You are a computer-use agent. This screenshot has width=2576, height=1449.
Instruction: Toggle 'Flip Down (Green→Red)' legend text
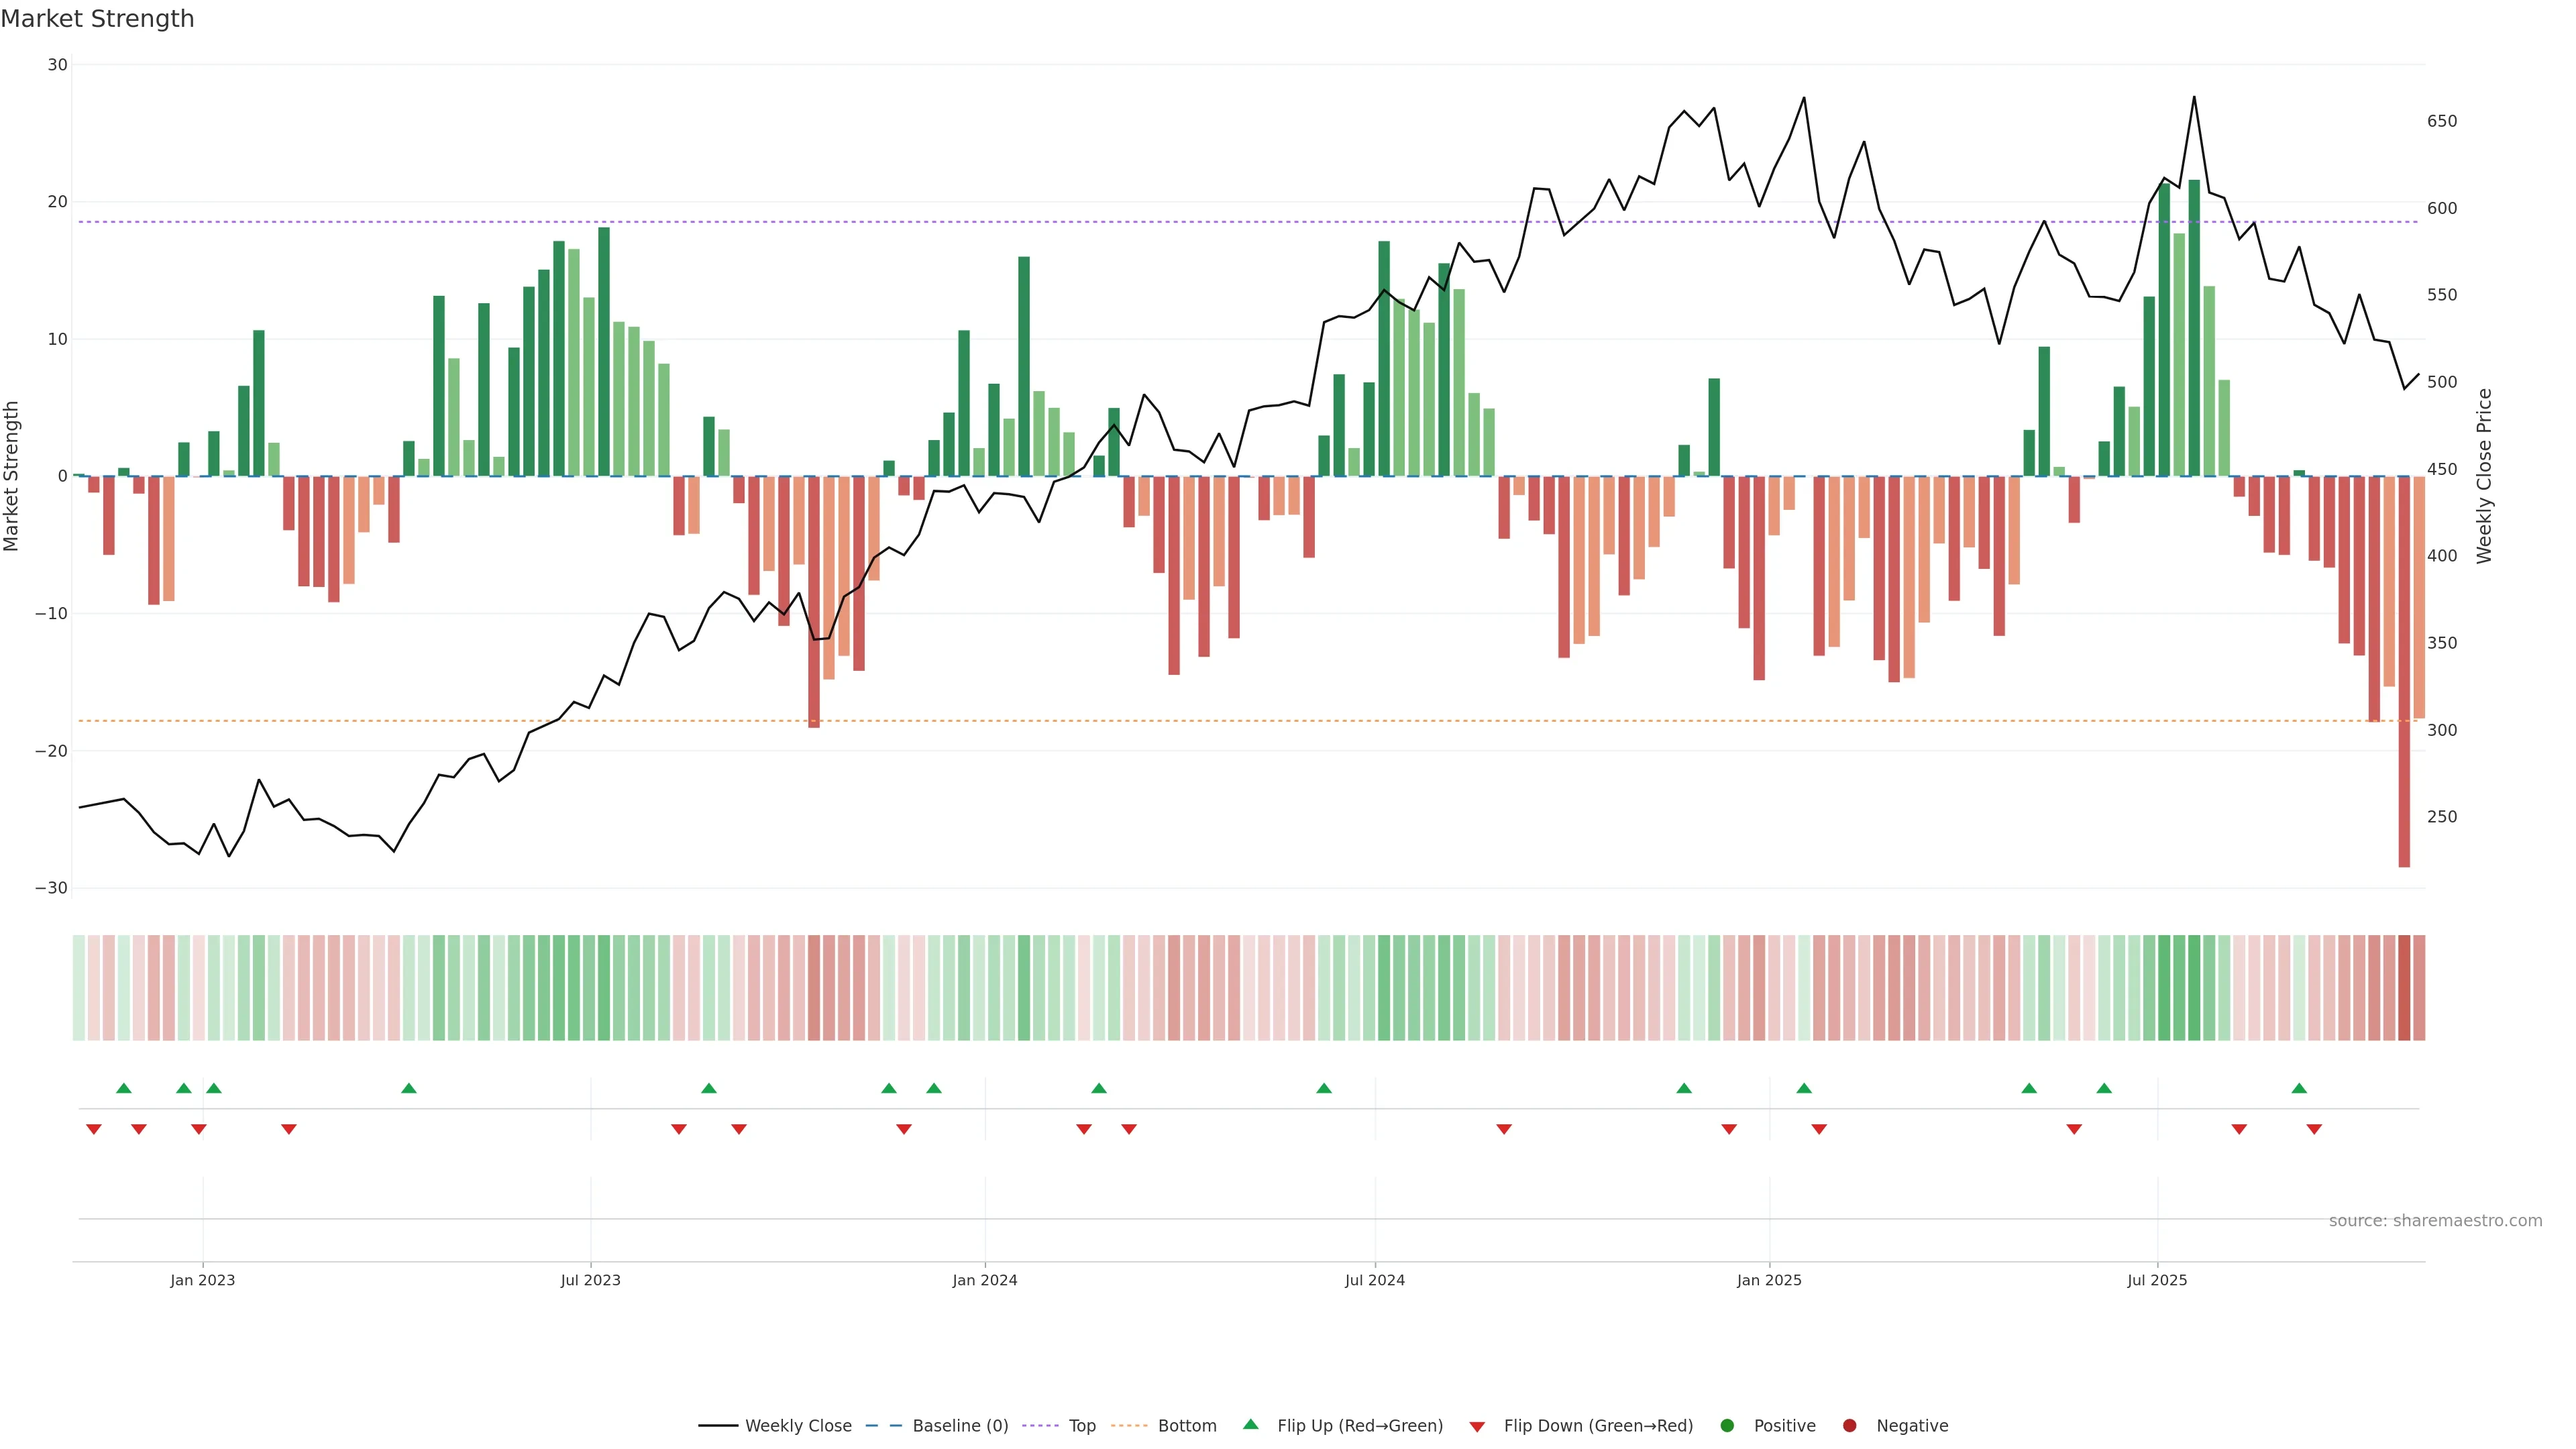click(1598, 1426)
